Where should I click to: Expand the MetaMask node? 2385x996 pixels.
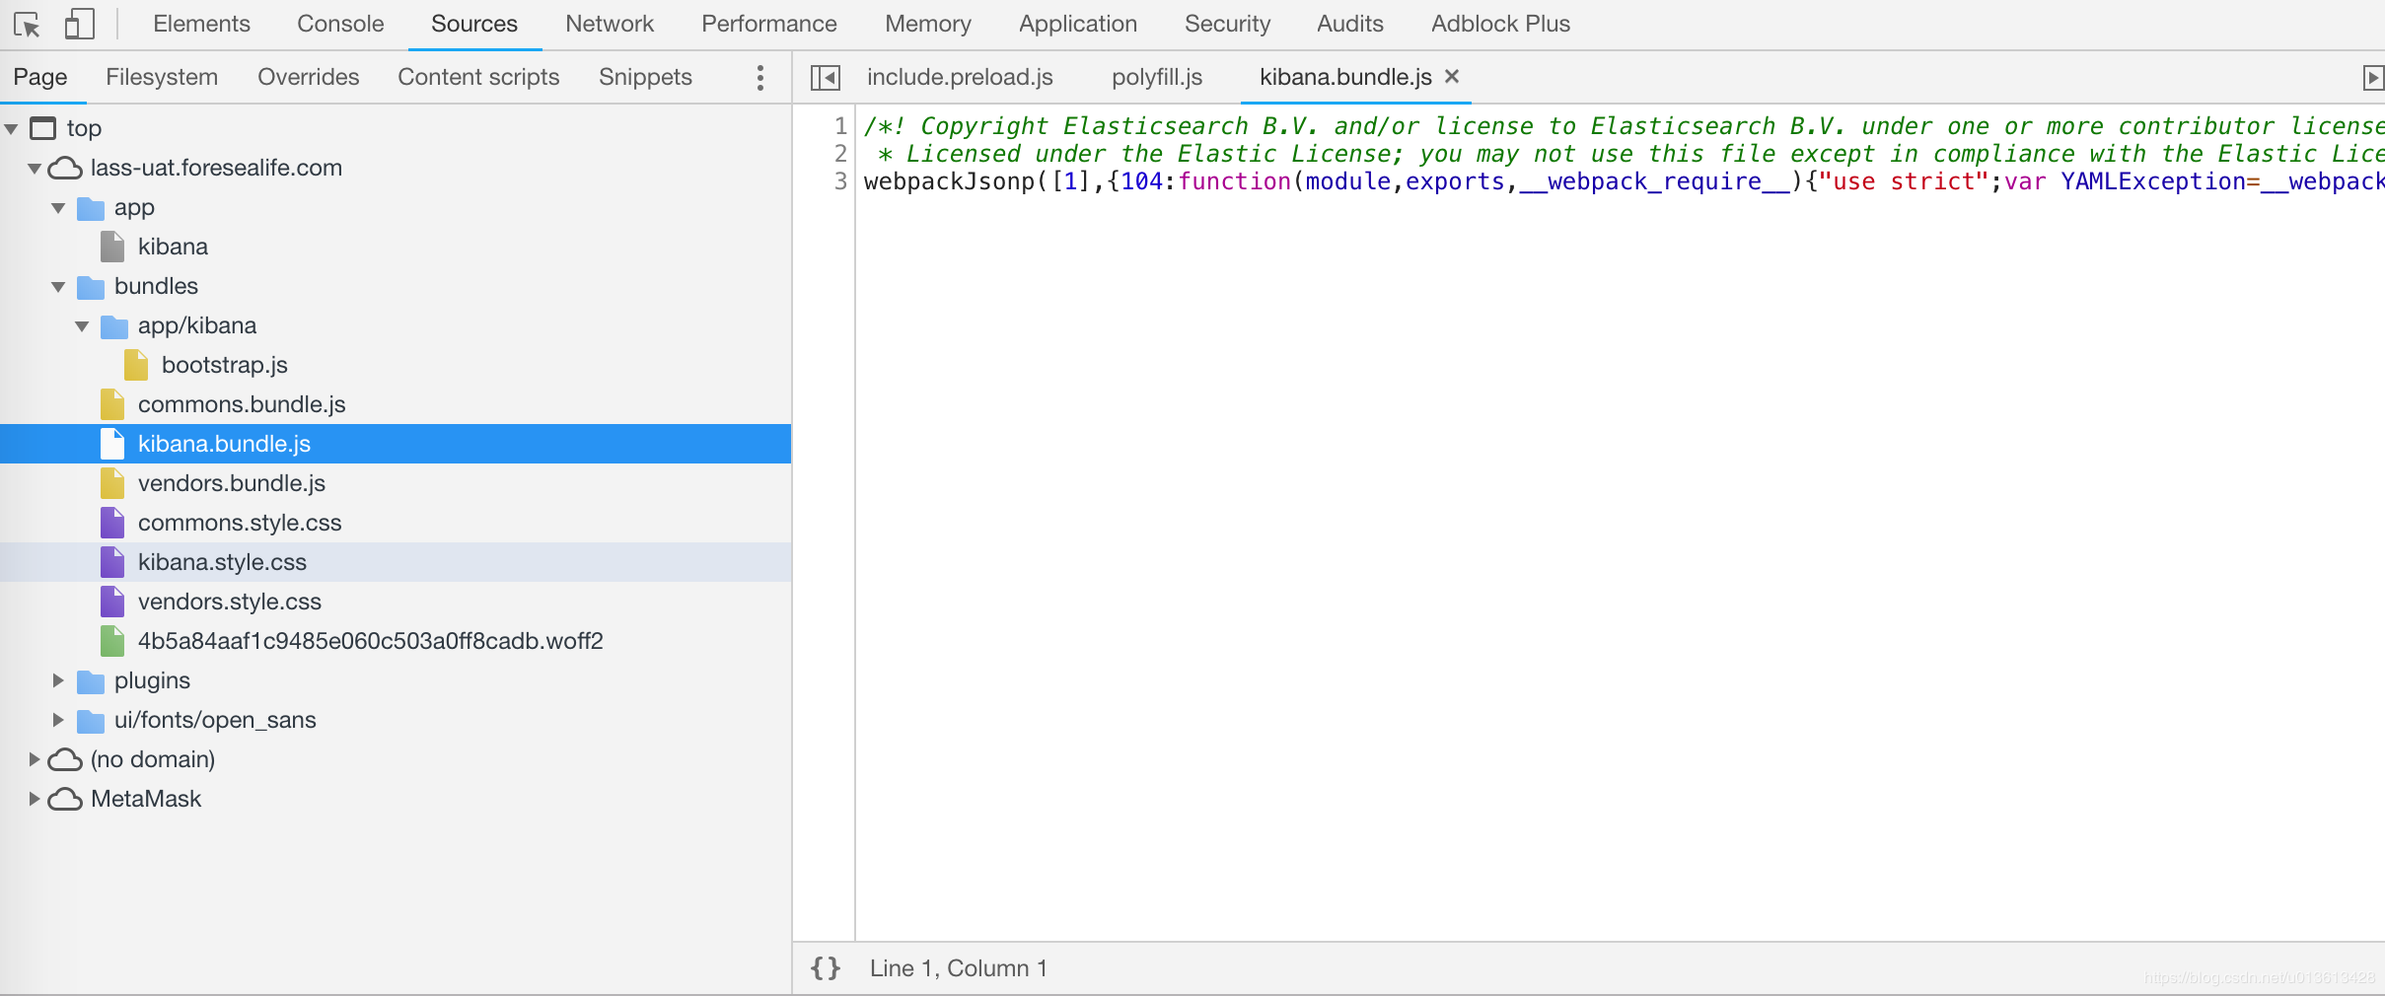coord(35,799)
